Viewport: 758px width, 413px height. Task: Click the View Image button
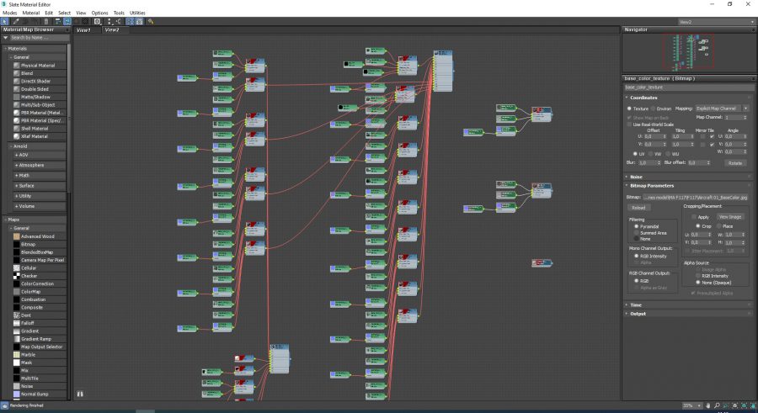tap(730, 217)
